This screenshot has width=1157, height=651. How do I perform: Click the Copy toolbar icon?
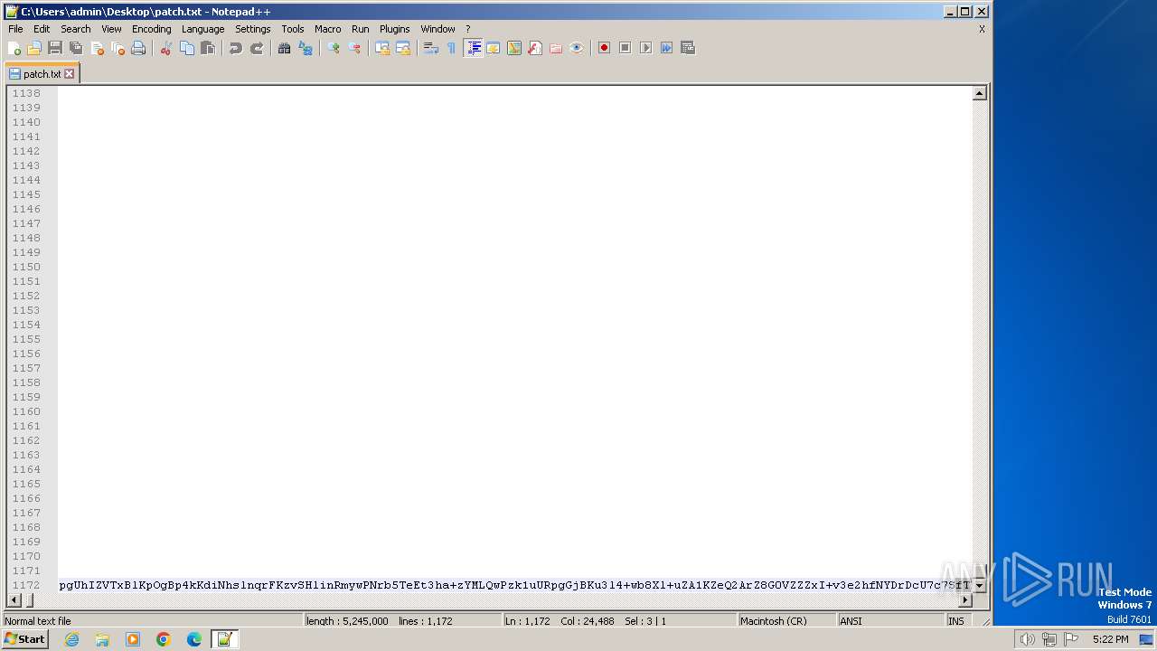pyautogui.click(x=187, y=48)
